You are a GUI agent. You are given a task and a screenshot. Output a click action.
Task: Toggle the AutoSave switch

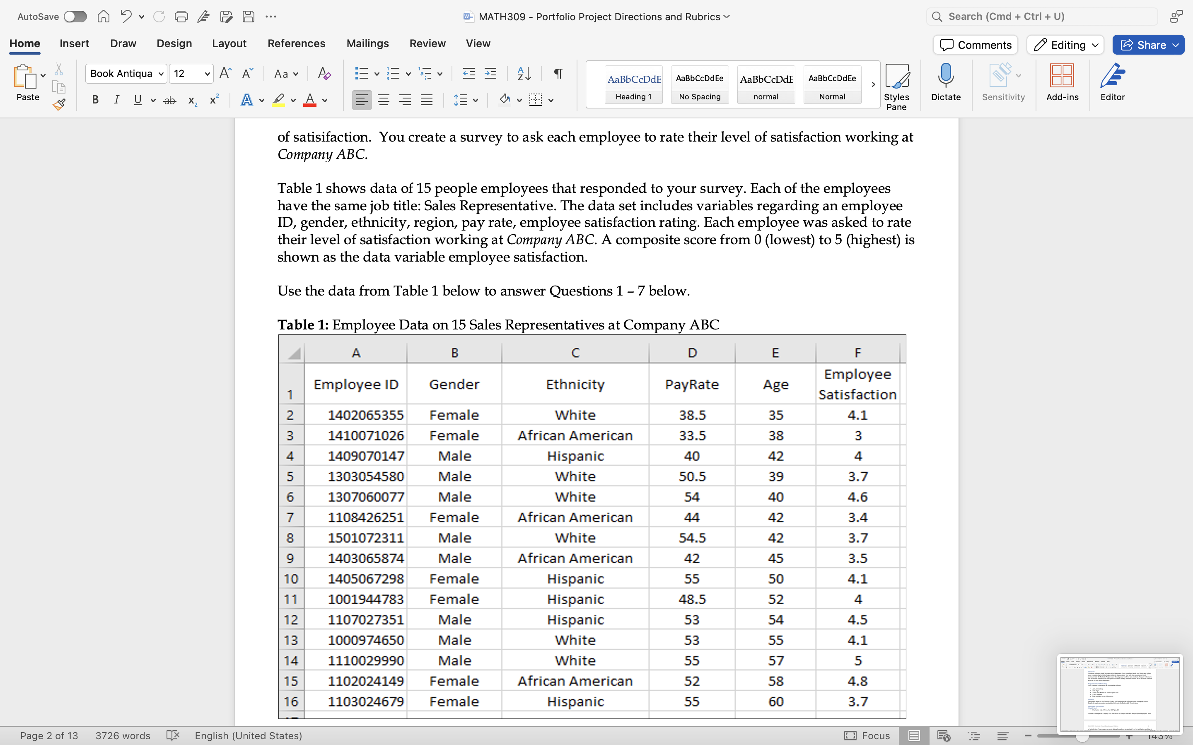[x=75, y=17]
